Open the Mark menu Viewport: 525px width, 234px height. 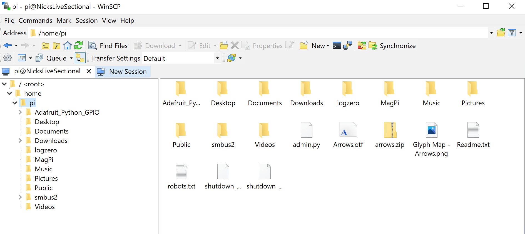point(64,21)
